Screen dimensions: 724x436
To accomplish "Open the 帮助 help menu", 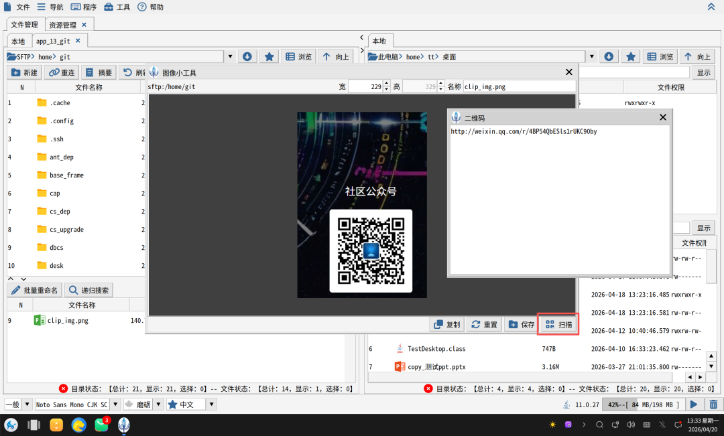I will tap(151, 7).
